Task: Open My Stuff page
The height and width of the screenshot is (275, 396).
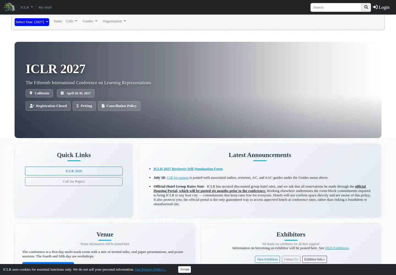Action: (45, 7)
